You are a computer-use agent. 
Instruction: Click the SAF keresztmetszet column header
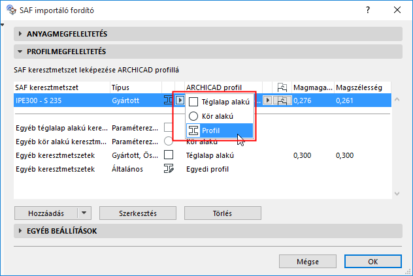[62, 87]
